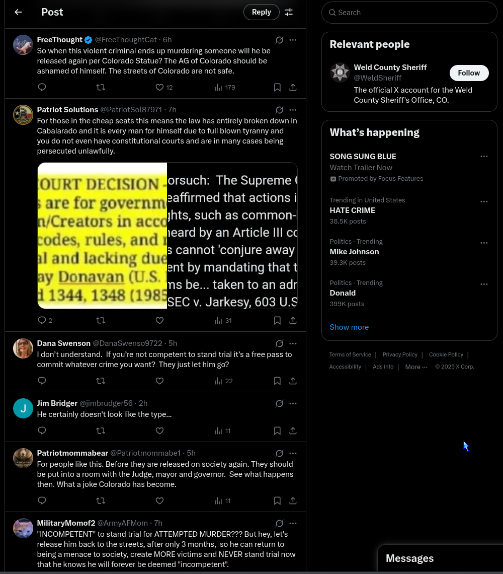Open more options for HATE CRIME trend
Image resolution: width=503 pixels, height=574 pixels.
[484, 201]
